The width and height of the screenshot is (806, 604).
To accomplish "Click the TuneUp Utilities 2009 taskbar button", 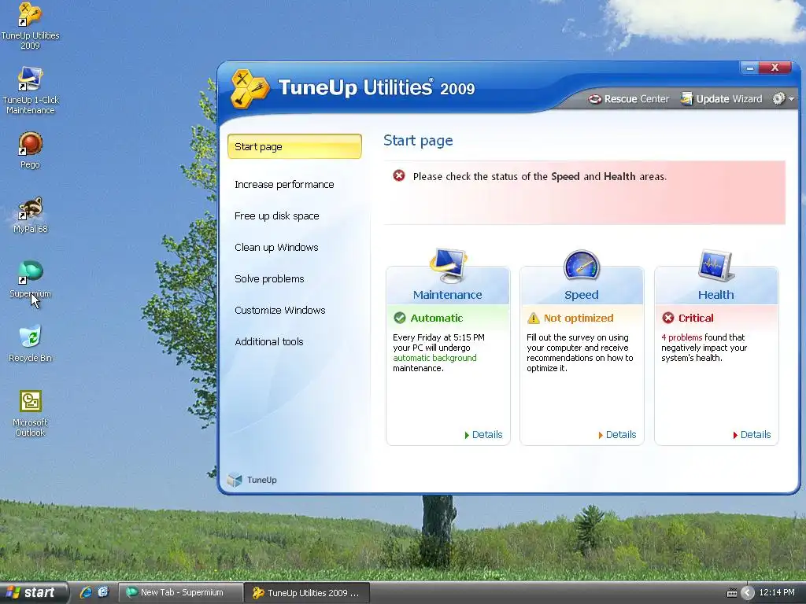I will (307, 592).
